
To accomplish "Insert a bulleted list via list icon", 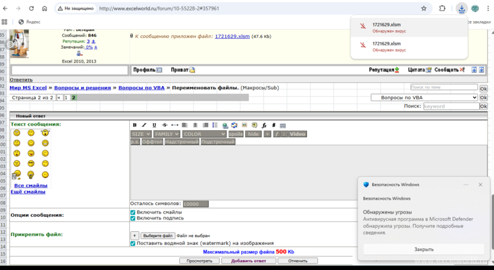I will pos(213,125).
